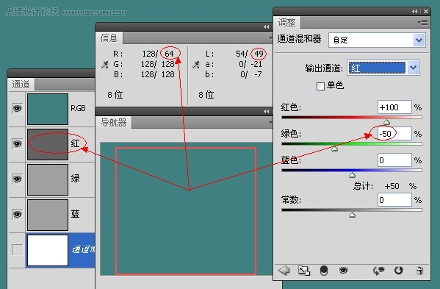The width and height of the screenshot is (440, 289).
Task: Collapse Navigator panel double-arrow icon
Action: point(267,112)
